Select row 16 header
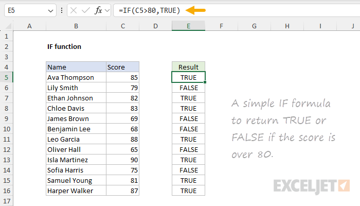The height and width of the screenshot is (206, 360). [6, 191]
